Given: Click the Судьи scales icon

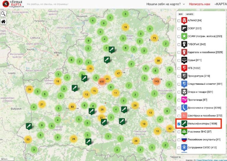Looking at the screenshot, I should click(x=184, y=60).
